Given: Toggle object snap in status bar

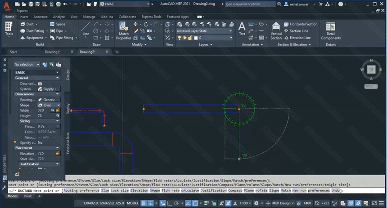Looking at the screenshot, I should pos(195,203).
